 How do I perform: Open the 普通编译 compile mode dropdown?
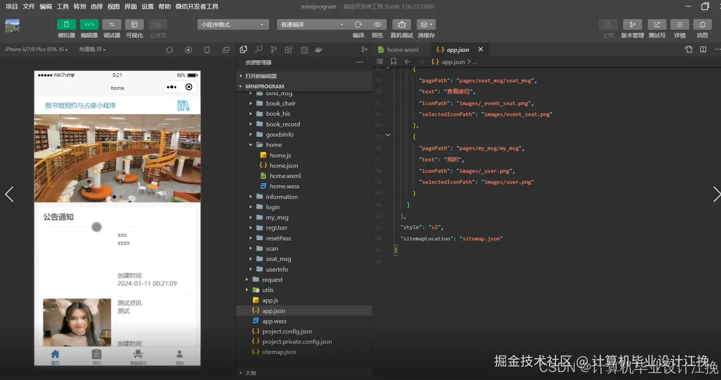[x=313, y=25]
